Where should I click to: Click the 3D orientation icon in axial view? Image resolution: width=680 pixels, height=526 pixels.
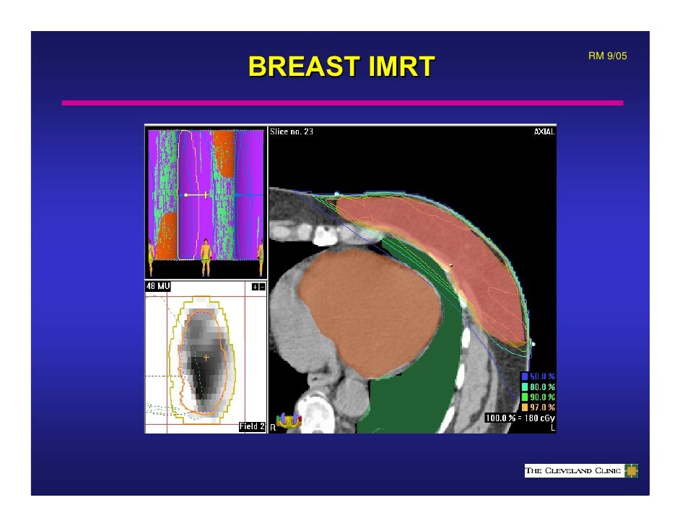point(289,421)
